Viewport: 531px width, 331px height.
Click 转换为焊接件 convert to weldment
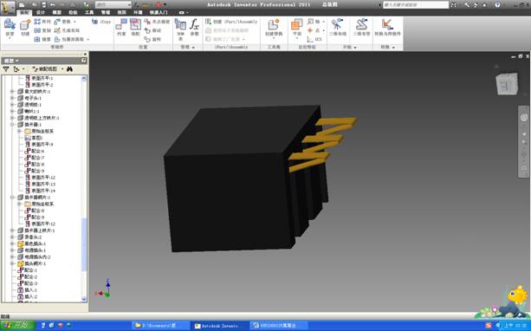click(387, 27)
